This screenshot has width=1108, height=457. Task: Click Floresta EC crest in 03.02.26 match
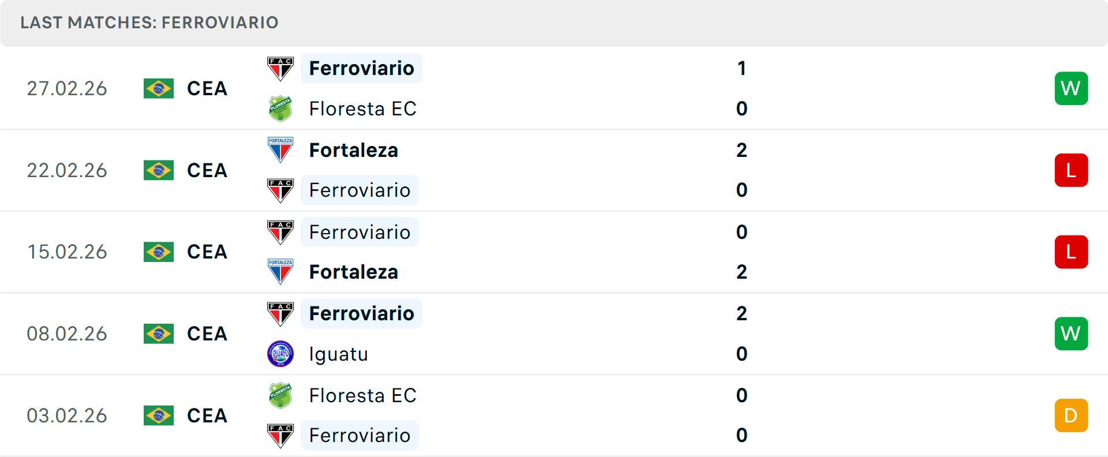coord(280,395)
